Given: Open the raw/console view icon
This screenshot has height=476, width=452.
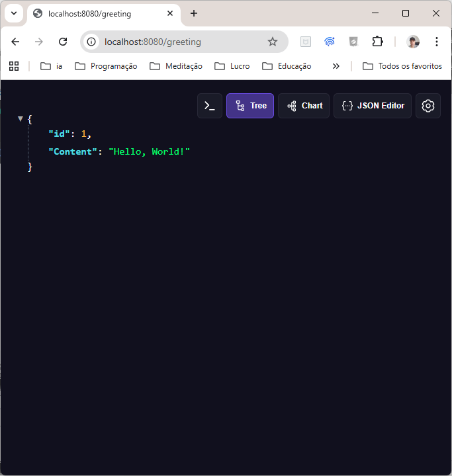Looking at the screenshot, I should (209, 106).
